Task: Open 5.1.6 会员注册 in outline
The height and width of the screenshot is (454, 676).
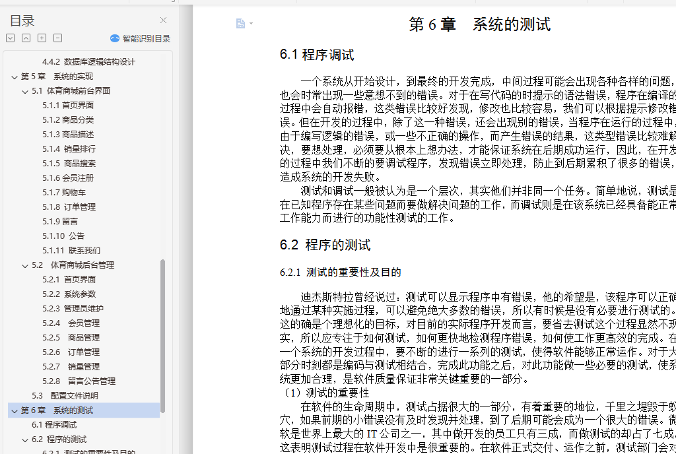Action: [x=68, y=178]
